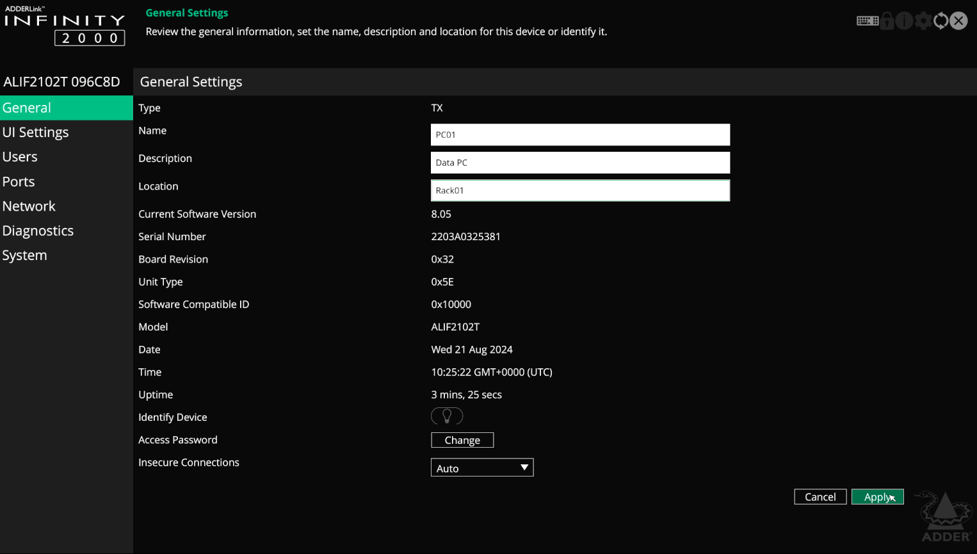977x554 pixels.
Task: Click the keyboard icon in top toolbar
Action: (867, 21)
